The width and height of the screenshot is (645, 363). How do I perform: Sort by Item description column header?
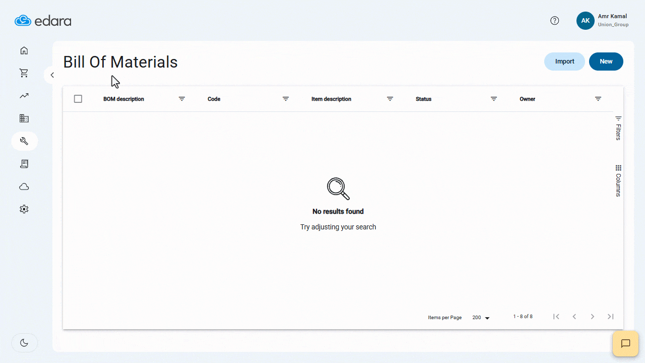[331, 99]
